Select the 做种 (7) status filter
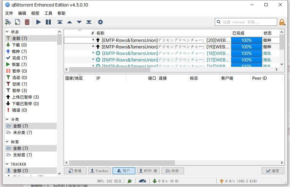The width and height of the screenshot is (290, 187). [x=19, y=52]
